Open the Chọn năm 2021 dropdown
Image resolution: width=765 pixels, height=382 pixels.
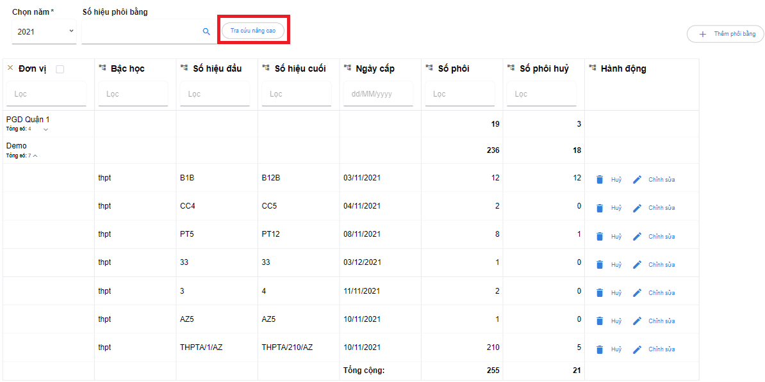(x=44, y=31)
